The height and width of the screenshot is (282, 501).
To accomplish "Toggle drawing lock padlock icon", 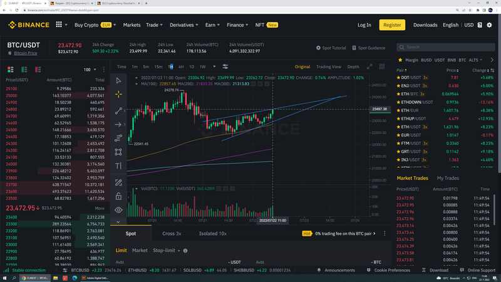I will (x=118, y=196).
